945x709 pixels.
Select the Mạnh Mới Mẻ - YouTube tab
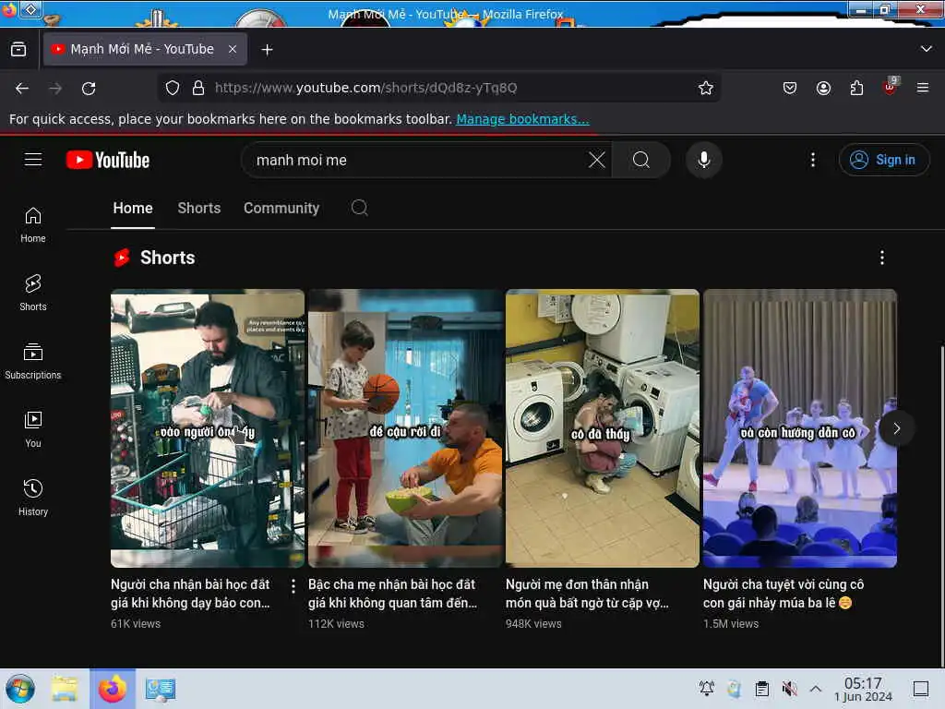(144, 50)
